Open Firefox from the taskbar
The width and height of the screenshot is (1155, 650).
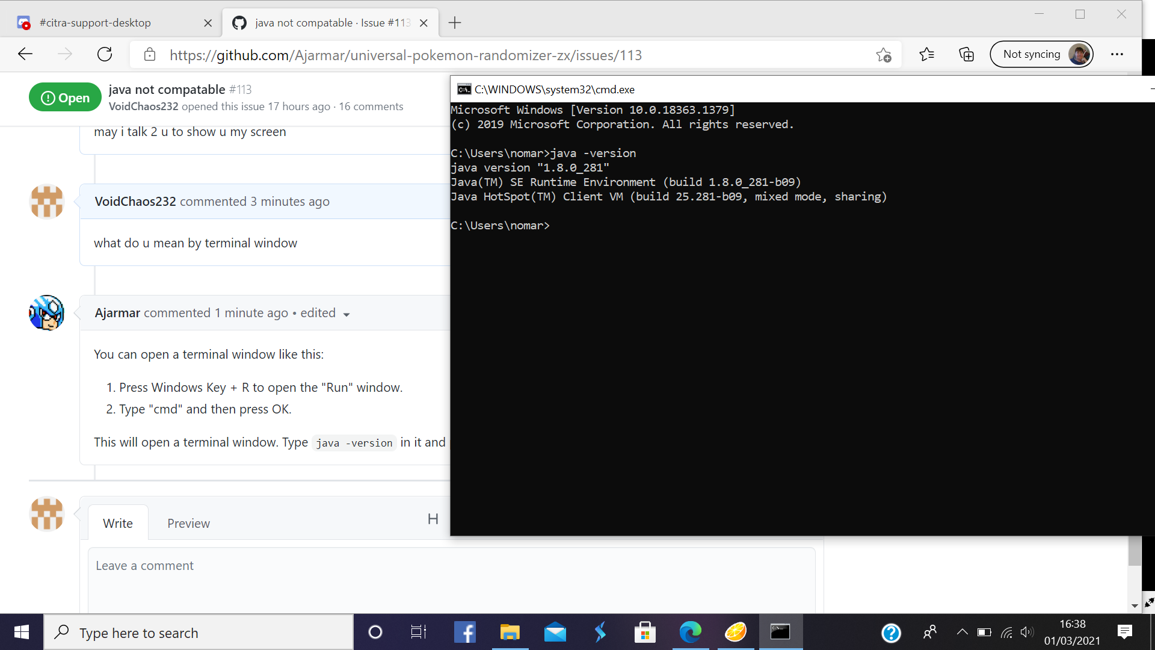click(x=735, y=632)
